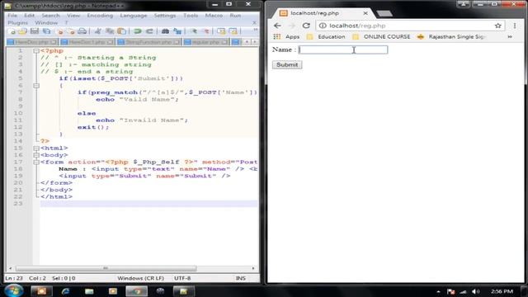Open the ONLINE COURSE bookmark folder
The height and width of the screenshot is (297, 528).
381,36
